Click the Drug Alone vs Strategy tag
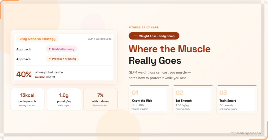Viewport: 268px width, 140px height. (x=37, y=39)
